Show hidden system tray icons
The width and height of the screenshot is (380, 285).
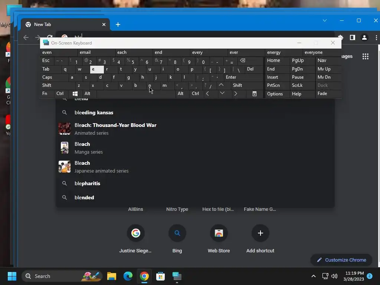313,276
